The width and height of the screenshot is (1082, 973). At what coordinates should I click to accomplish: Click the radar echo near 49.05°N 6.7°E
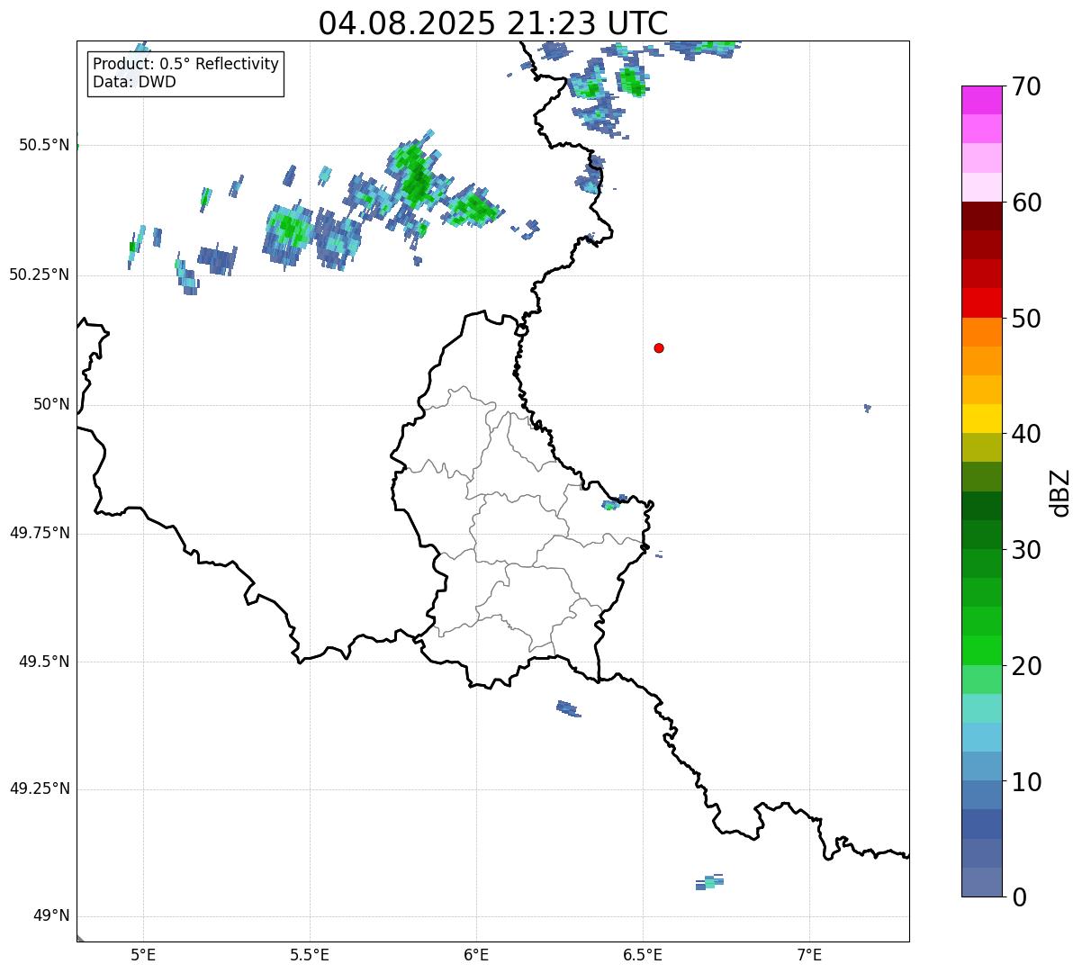pyautogui.click(x=710, y=881)
